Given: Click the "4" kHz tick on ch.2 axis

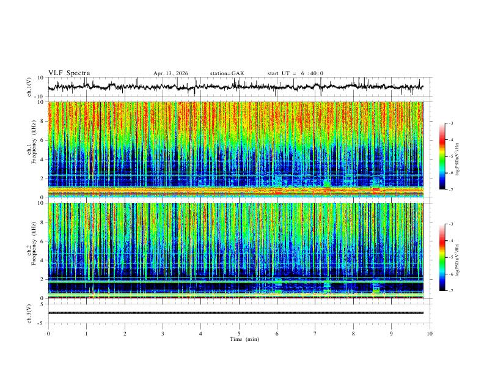Looking at the screenshot, I should click(43, 260).
